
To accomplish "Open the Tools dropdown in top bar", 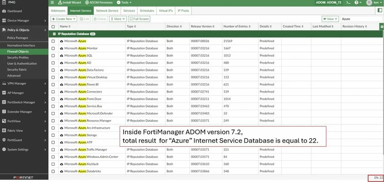I will 124,3.
